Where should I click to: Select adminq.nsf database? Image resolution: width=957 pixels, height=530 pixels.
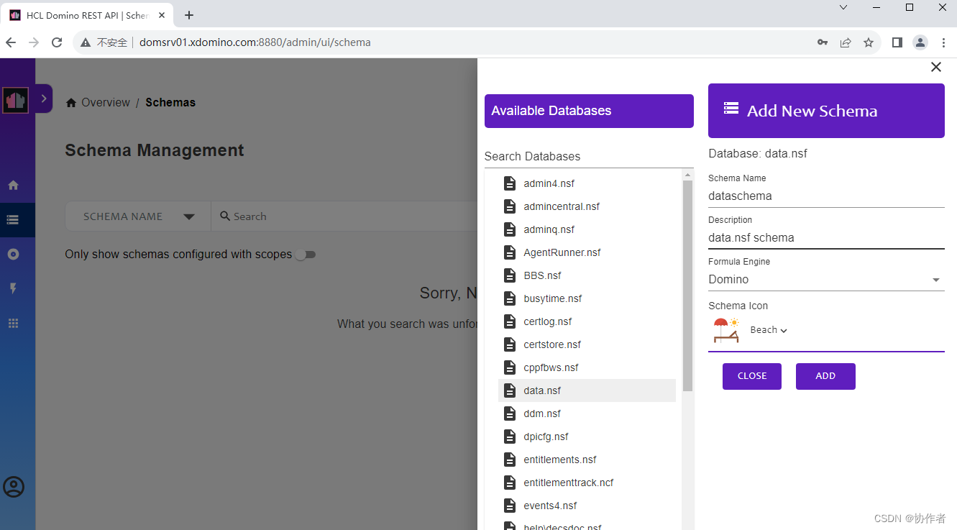click(x=587, y=229)
